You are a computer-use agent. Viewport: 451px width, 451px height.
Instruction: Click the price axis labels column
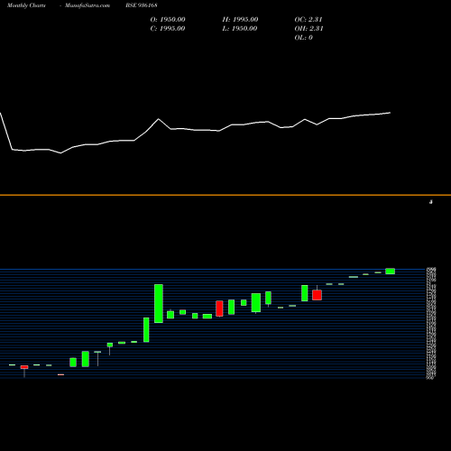coord(431,323)
